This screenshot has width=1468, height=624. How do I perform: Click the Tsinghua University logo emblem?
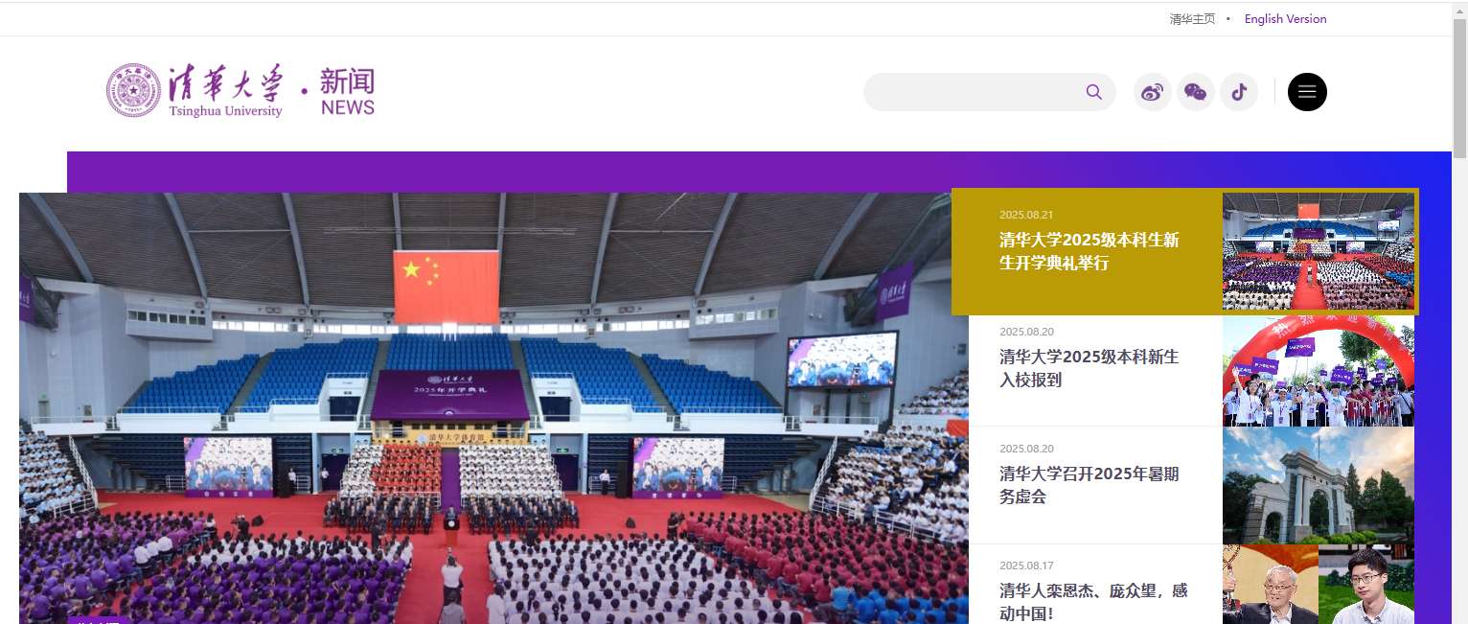[x=133, y=90]
